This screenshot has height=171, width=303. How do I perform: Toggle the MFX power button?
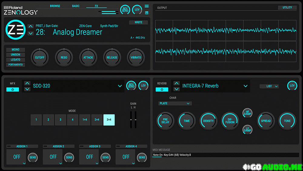13,90
